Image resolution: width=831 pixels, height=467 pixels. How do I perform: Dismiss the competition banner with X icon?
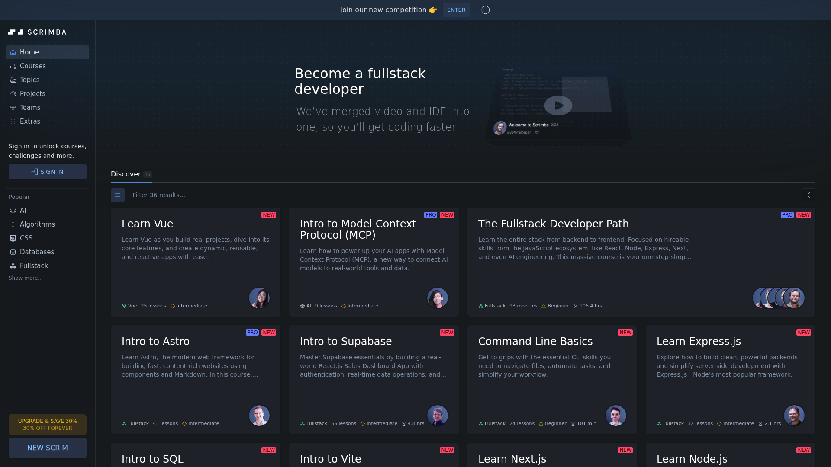click(x=486, y=10)
